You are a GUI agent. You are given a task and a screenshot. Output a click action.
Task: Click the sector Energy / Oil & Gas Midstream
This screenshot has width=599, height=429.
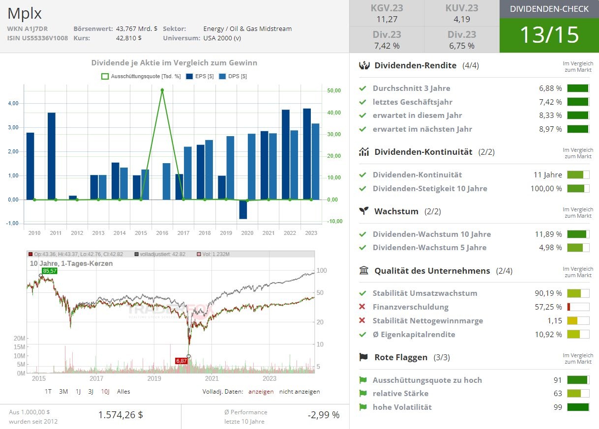pos(247,29)
